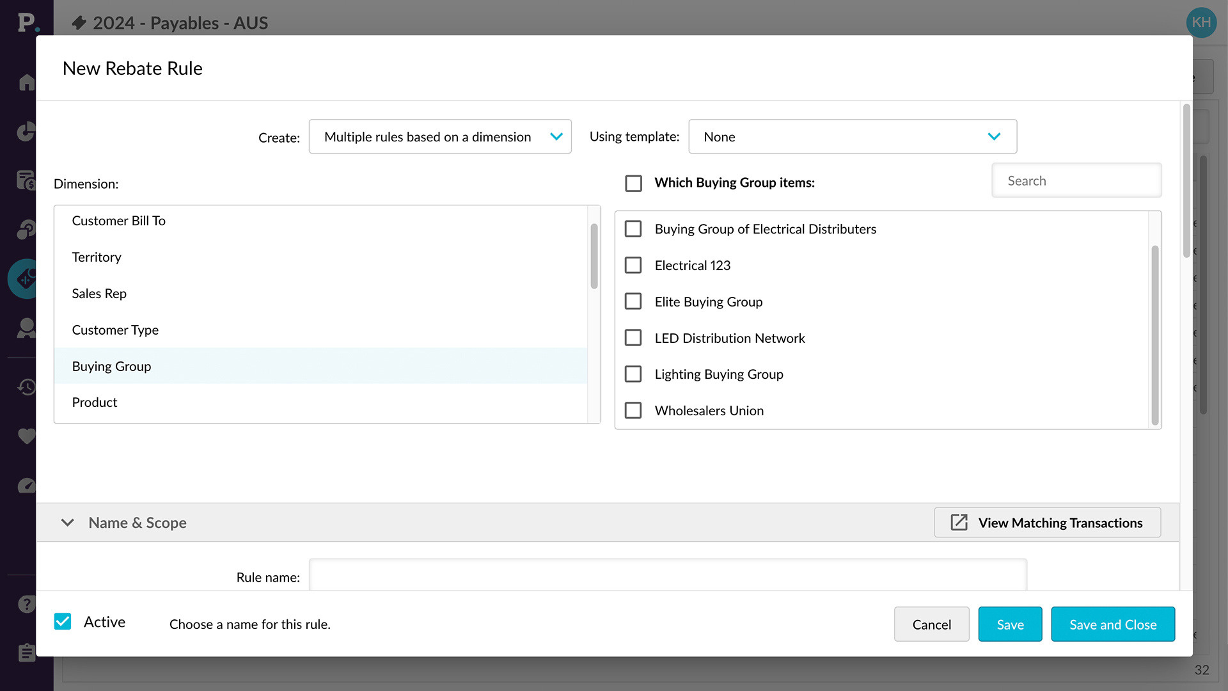Click the P. logo icon
This screenshot has height=691, width=1228.
tap(27, 23)
